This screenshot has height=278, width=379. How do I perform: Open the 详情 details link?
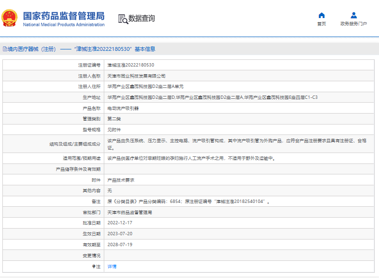tap(111, 267)
